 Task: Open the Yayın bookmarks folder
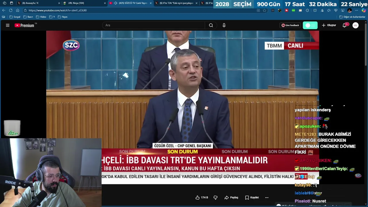(x=63, y=17)
